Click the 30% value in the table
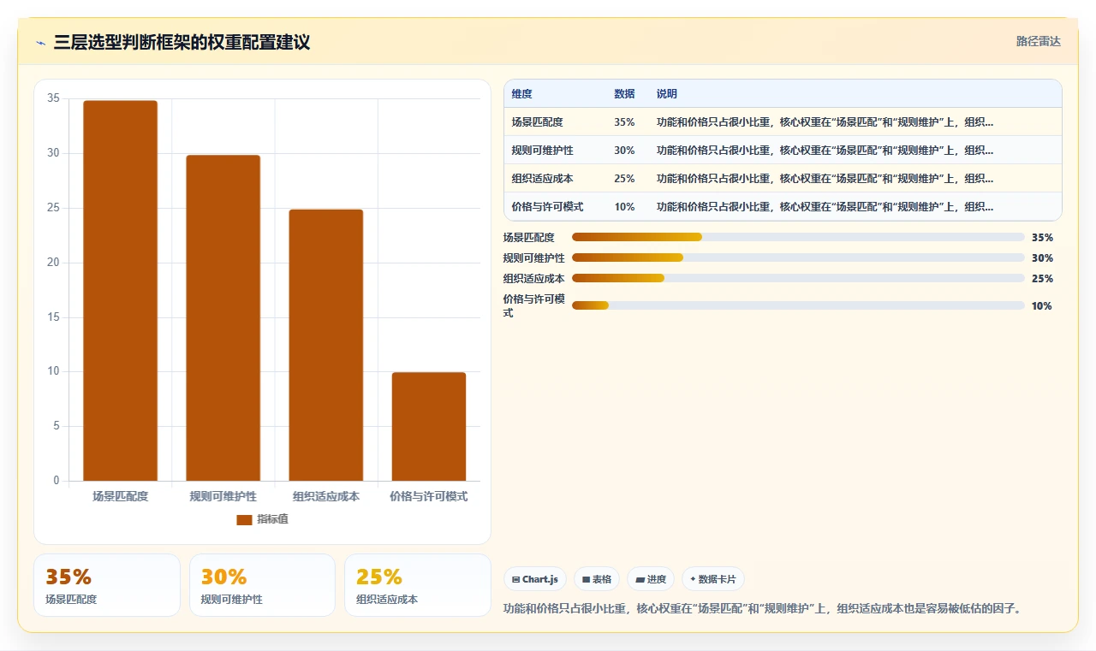1096x651 pixels. (x=624, y=151)
